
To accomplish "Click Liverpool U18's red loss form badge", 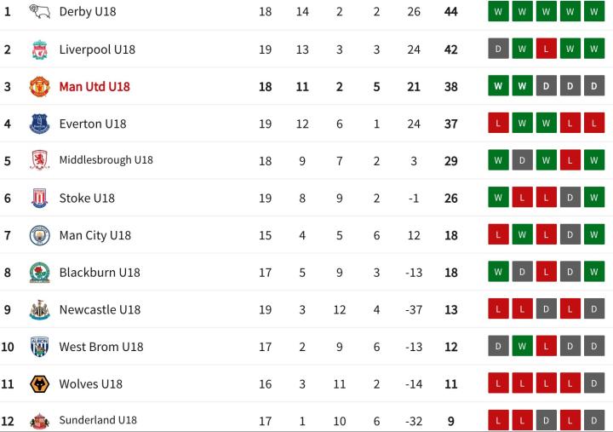I will coord(546,49).
